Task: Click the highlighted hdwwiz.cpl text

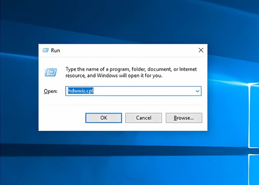Action: (80, 91)
